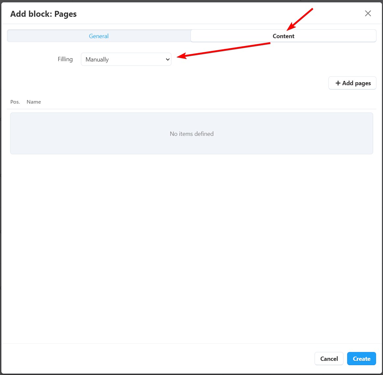Click the Filling field label
The width and height of the screenshot is (383, 375).
pos(65,59)
